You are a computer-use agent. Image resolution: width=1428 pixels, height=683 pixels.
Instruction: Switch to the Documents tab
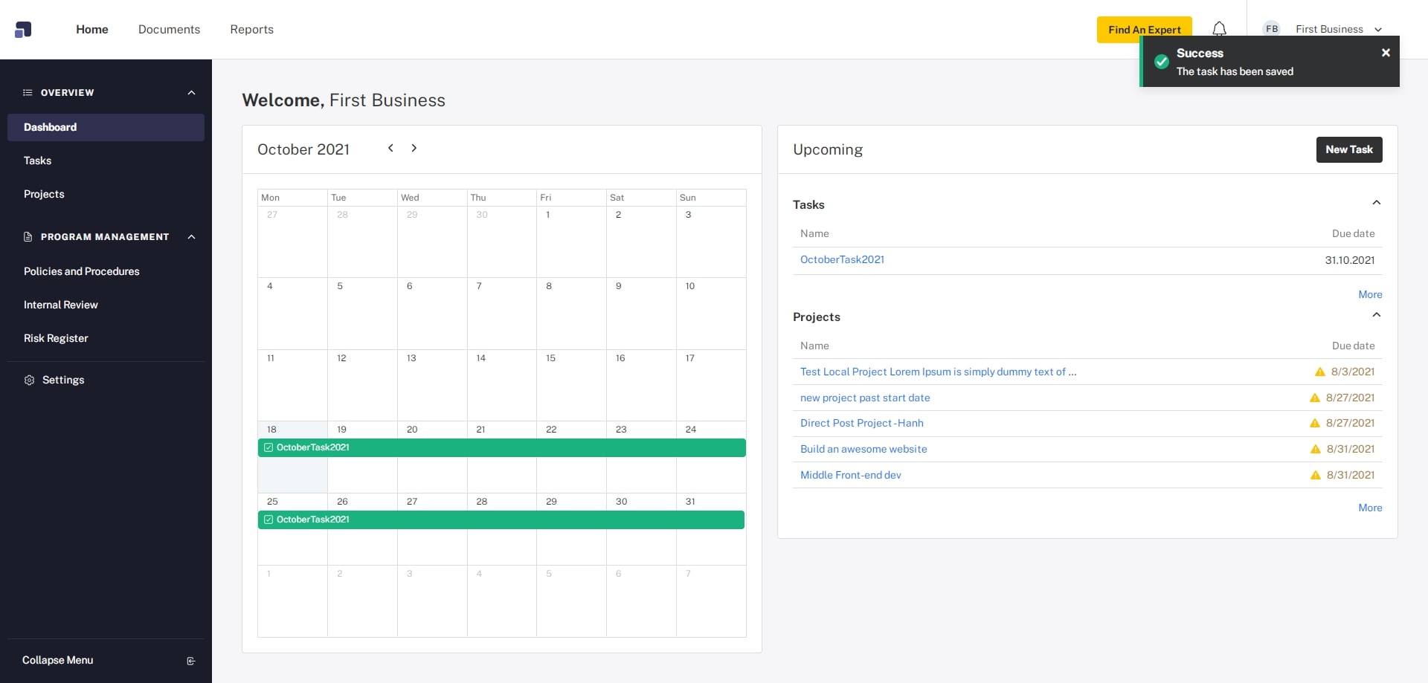point(169,30)
